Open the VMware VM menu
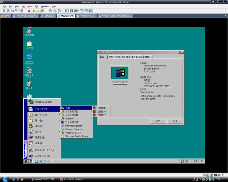 (x=23, y=6)
